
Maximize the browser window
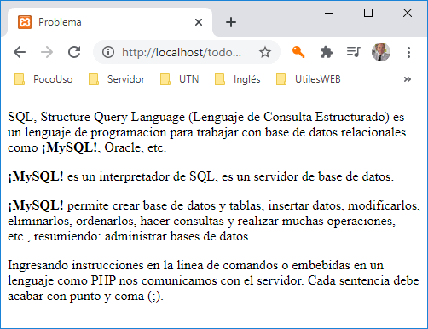pos(368,13)
